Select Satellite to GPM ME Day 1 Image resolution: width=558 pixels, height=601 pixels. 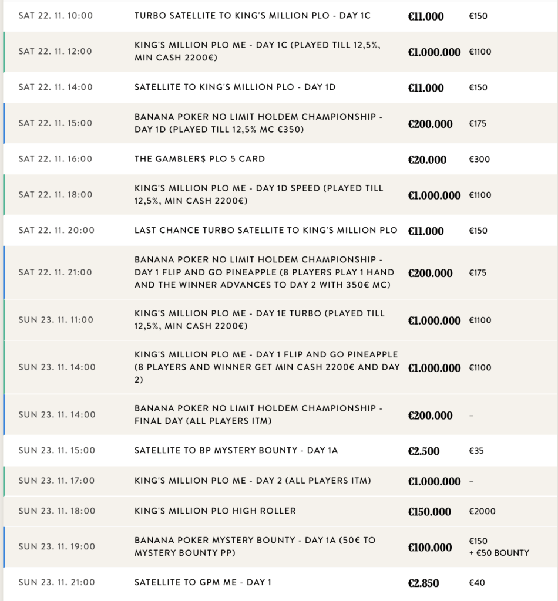(203, 582)
